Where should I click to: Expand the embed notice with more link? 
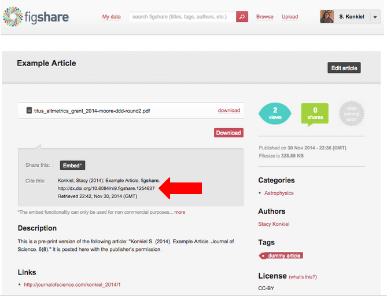[180, 212]
